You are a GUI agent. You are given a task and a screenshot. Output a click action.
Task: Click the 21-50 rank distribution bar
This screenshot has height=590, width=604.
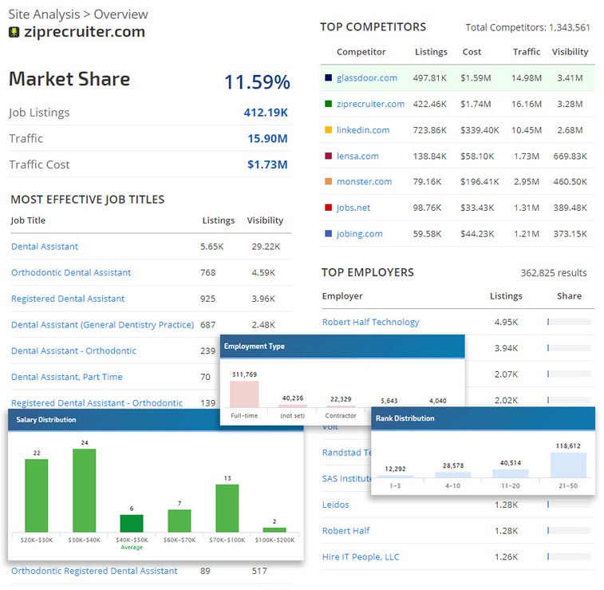(568, 464)
